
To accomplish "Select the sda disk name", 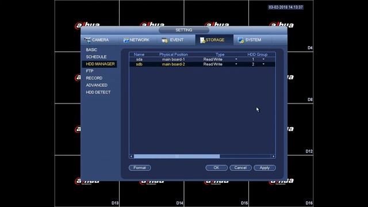I will (x=139, y=59).
